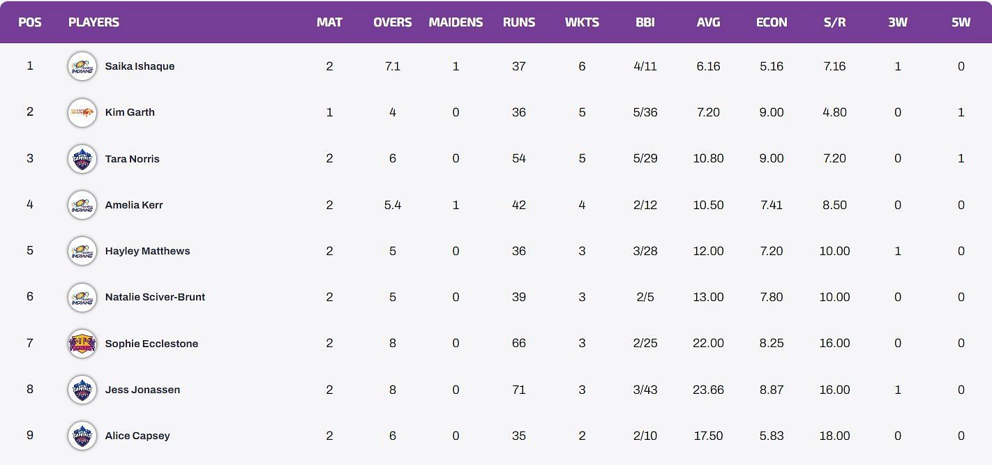Click Hayley Matthews' team logo icon

pos(82,251)
